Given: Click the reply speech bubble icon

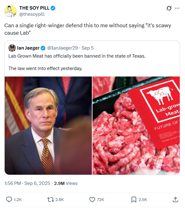Looking at the screenshot, I should coord(9,199).
